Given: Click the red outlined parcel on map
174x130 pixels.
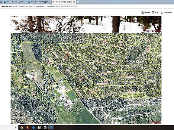Looking at the screenshot, I should tap(66, 56).
